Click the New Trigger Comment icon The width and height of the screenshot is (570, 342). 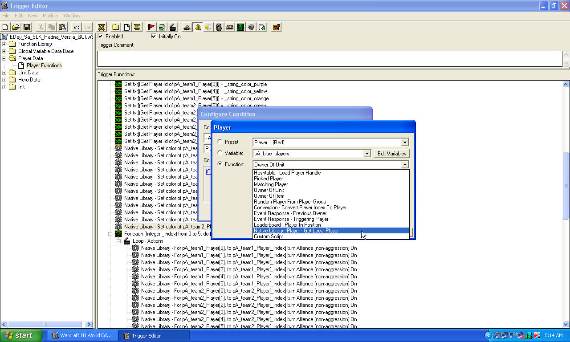(x=137, y=27)
